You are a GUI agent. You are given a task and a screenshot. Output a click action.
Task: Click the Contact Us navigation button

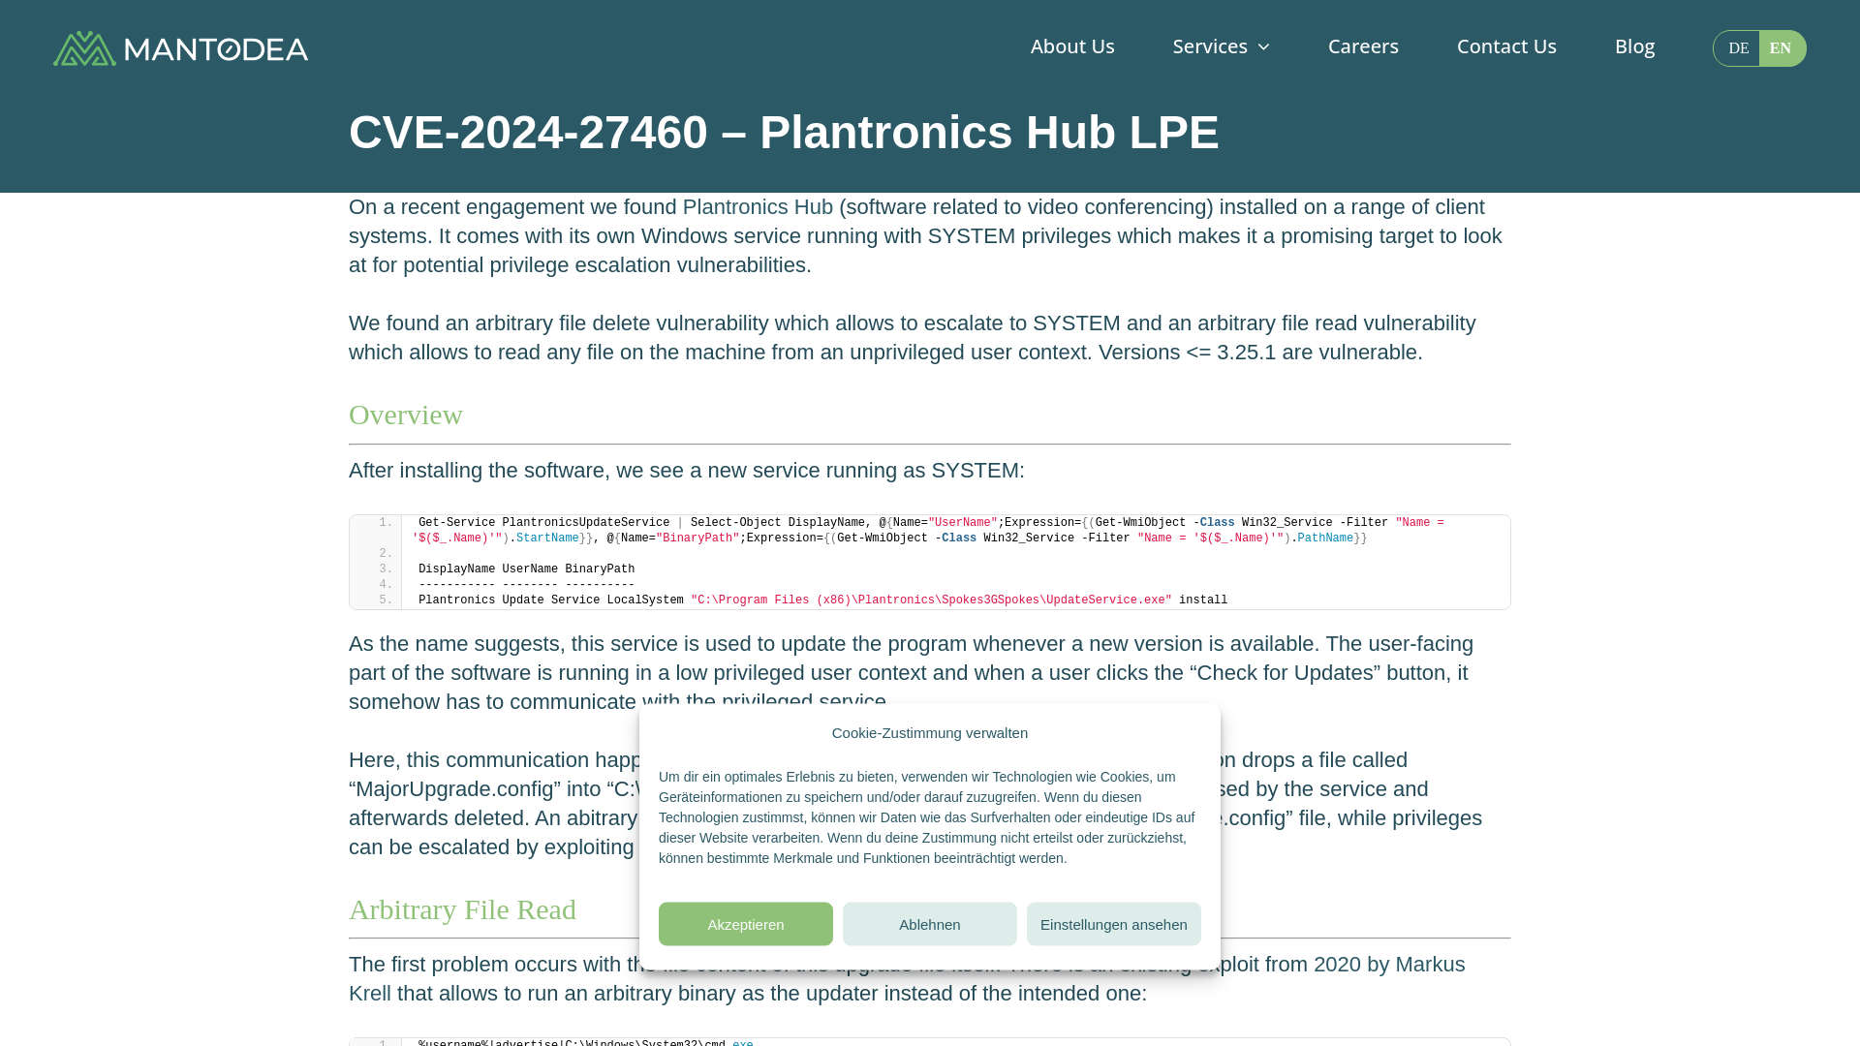click(1506, 46)
